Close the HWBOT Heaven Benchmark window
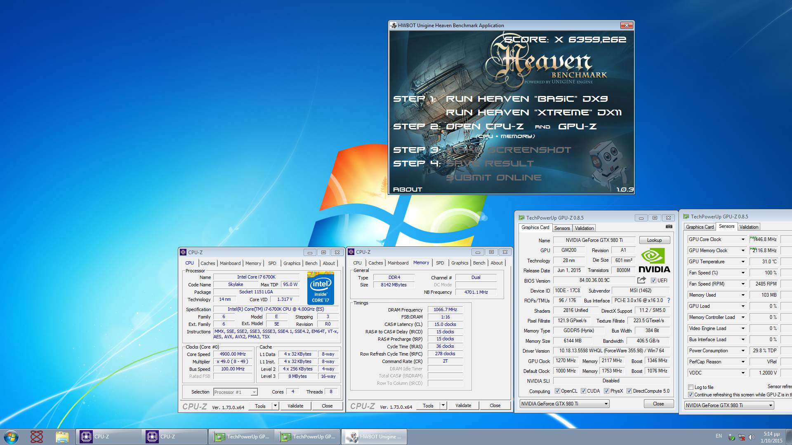This screenshot has height=445, width=792. tap(627, 25)
